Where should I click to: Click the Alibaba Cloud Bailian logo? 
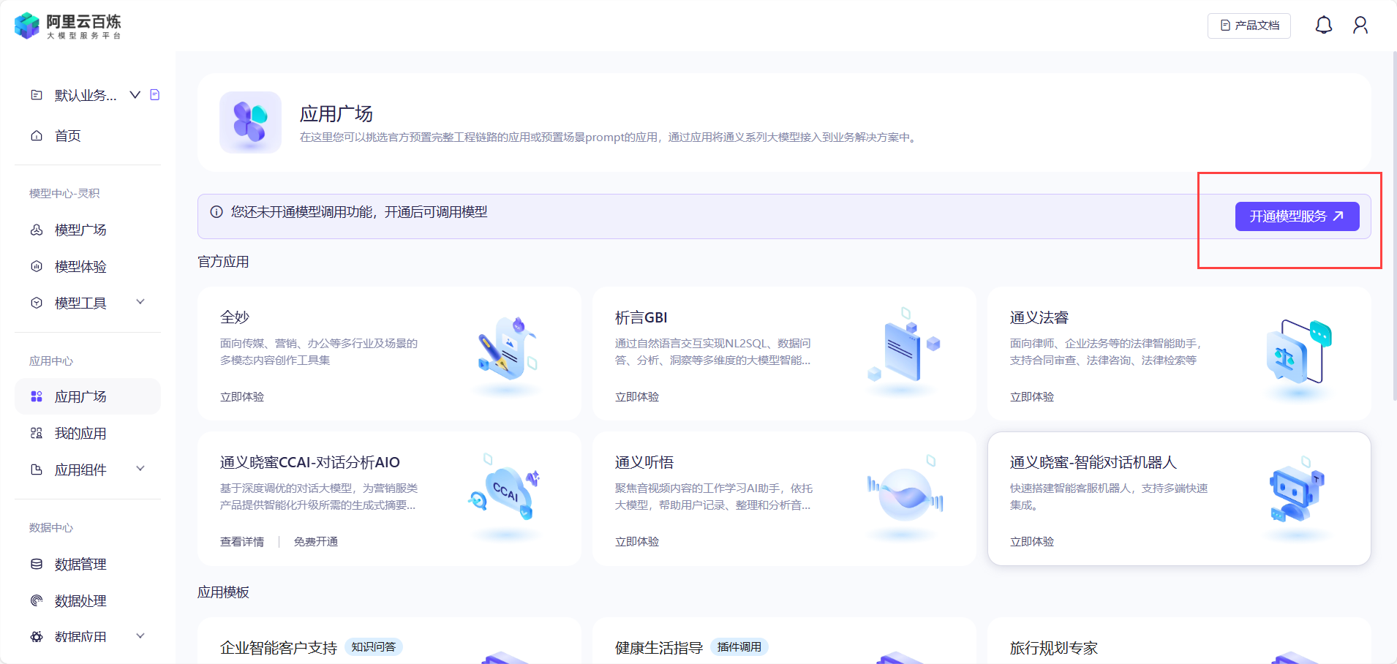click(67, 26)
